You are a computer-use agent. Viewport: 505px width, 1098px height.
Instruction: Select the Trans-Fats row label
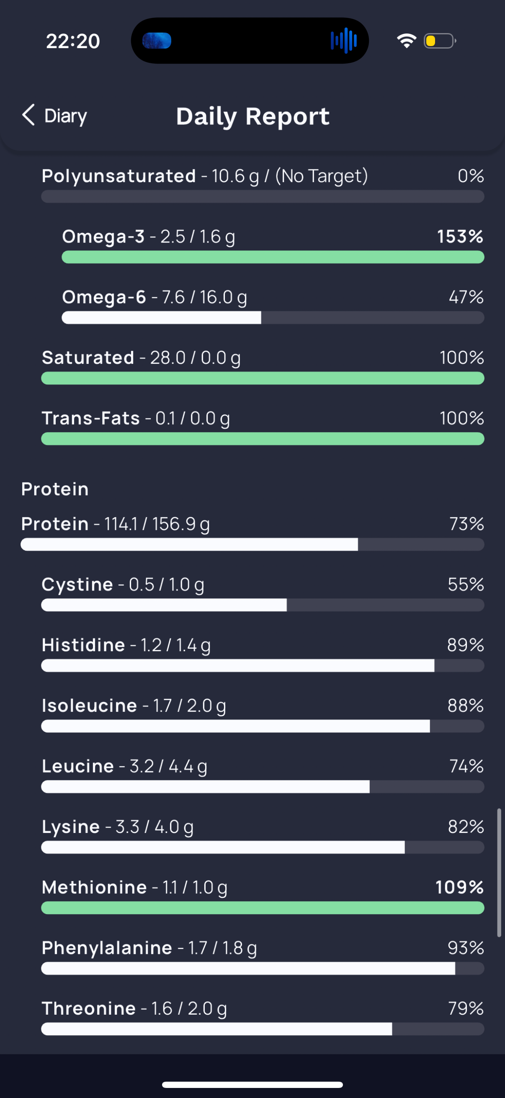point(91,418)
